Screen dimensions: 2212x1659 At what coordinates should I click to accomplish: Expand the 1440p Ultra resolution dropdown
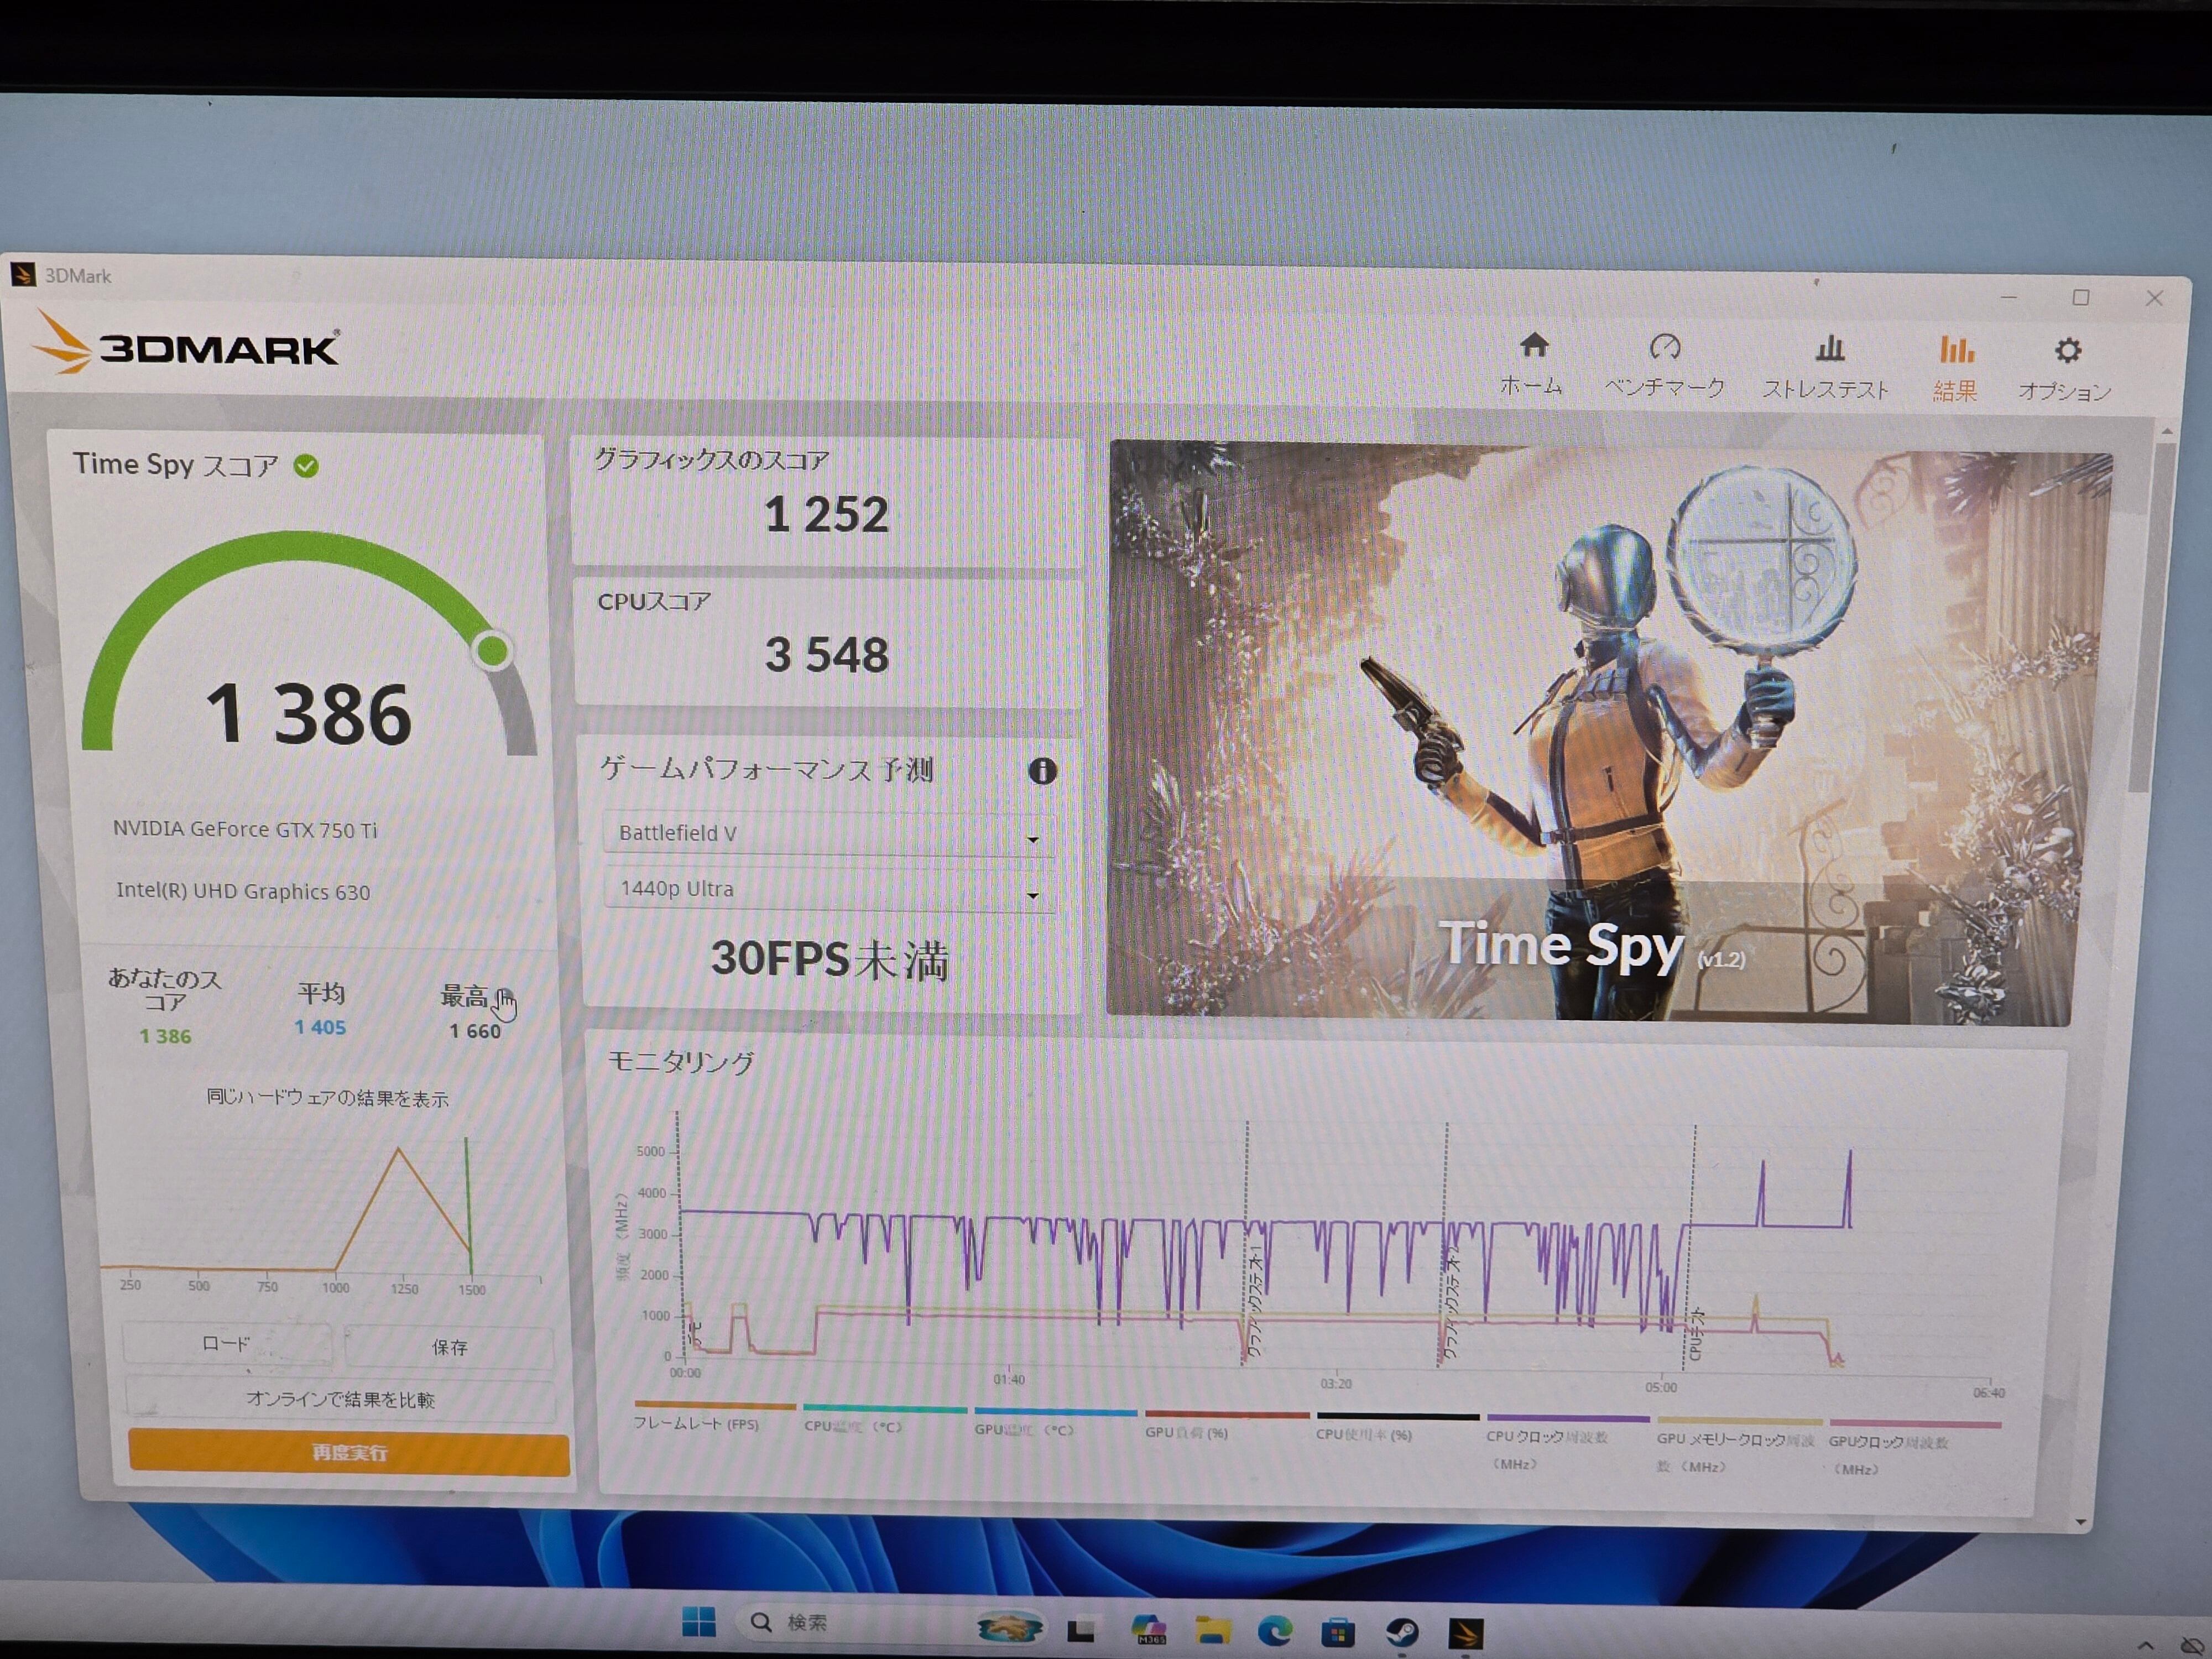(x=828, y=890)
